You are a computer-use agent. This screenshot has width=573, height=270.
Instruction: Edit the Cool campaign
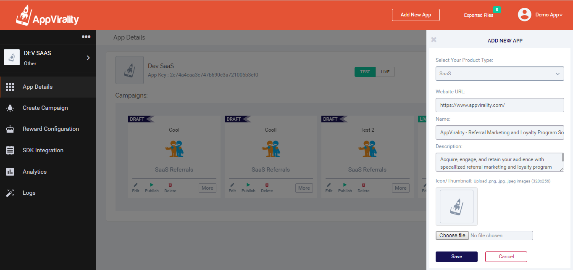[136, 188]
